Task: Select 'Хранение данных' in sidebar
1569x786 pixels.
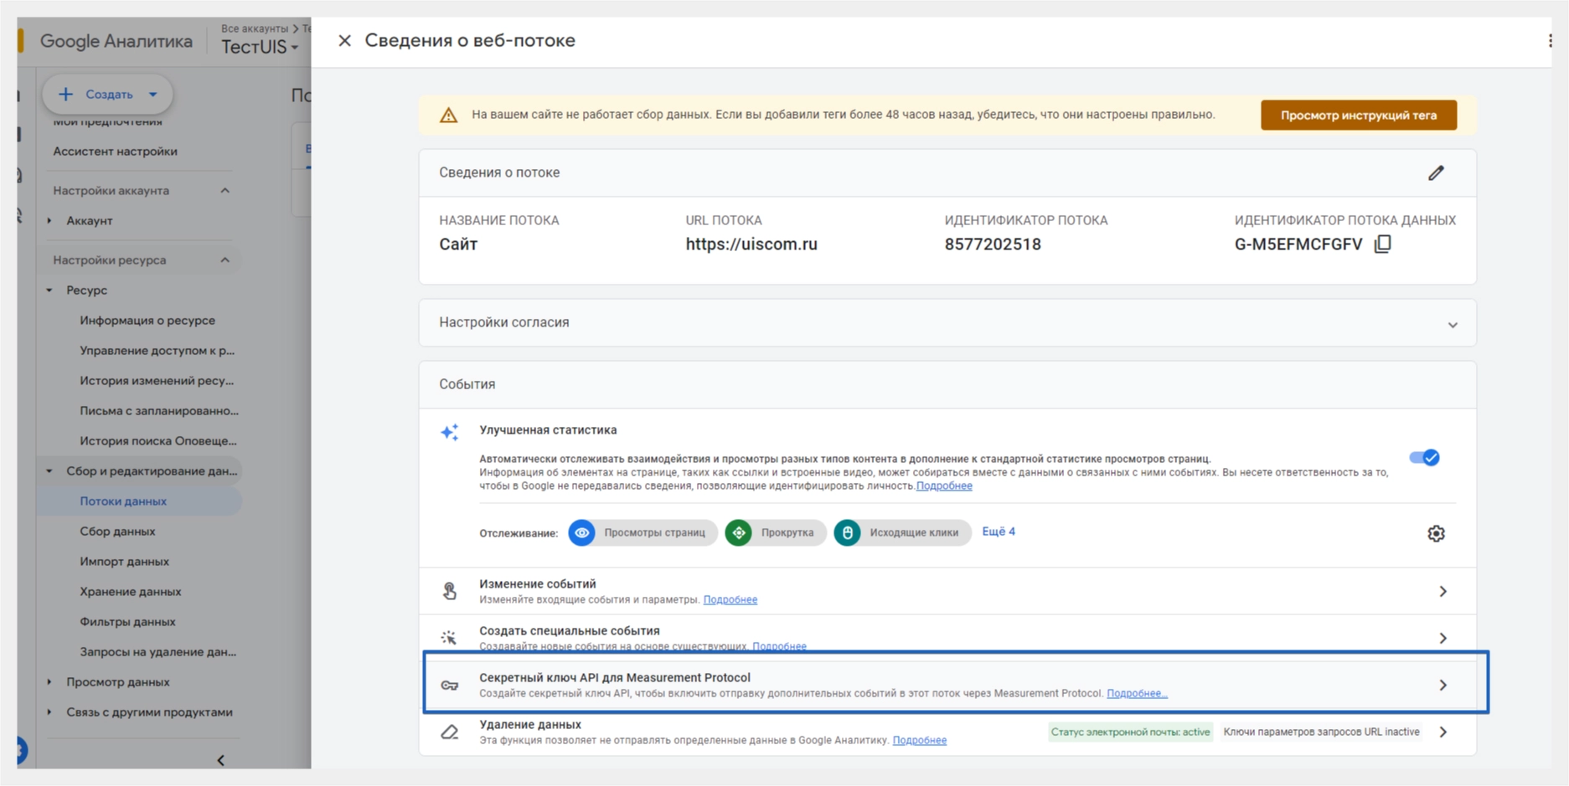Action: (x=130, y=592)
